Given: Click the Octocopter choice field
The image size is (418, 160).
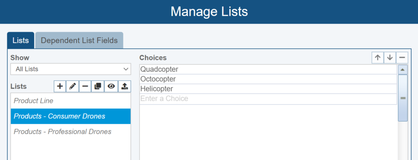Looking at the screenshot, I should (268, 79).
